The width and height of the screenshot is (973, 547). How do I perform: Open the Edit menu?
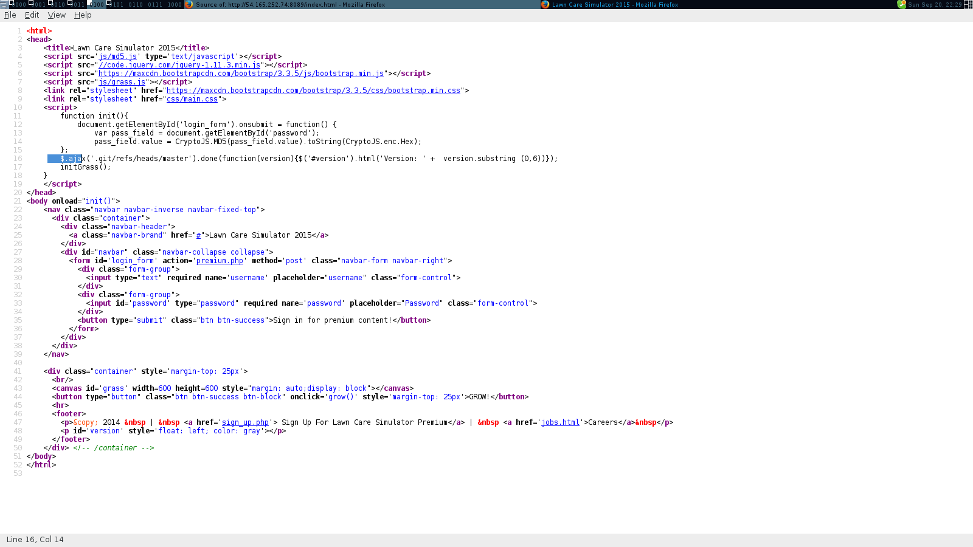[x=32, y=15]
